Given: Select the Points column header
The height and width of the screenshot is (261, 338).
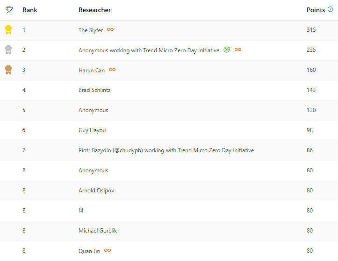Looking at the screenshot, I should 316,10.
